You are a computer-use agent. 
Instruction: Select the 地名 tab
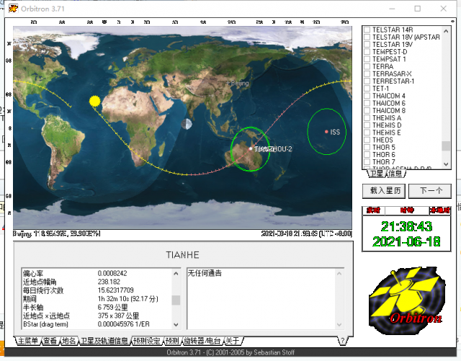[69, 341]
